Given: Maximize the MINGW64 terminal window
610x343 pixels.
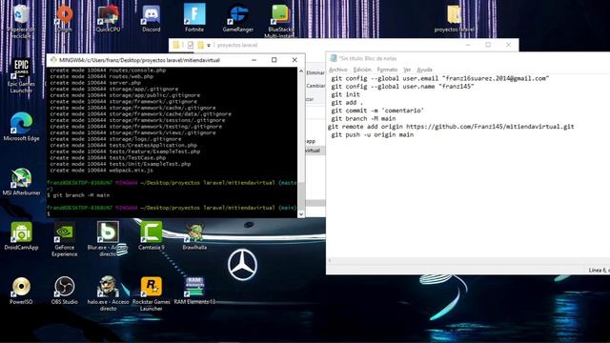Looking at the screenshot, I should pos(274,60).
